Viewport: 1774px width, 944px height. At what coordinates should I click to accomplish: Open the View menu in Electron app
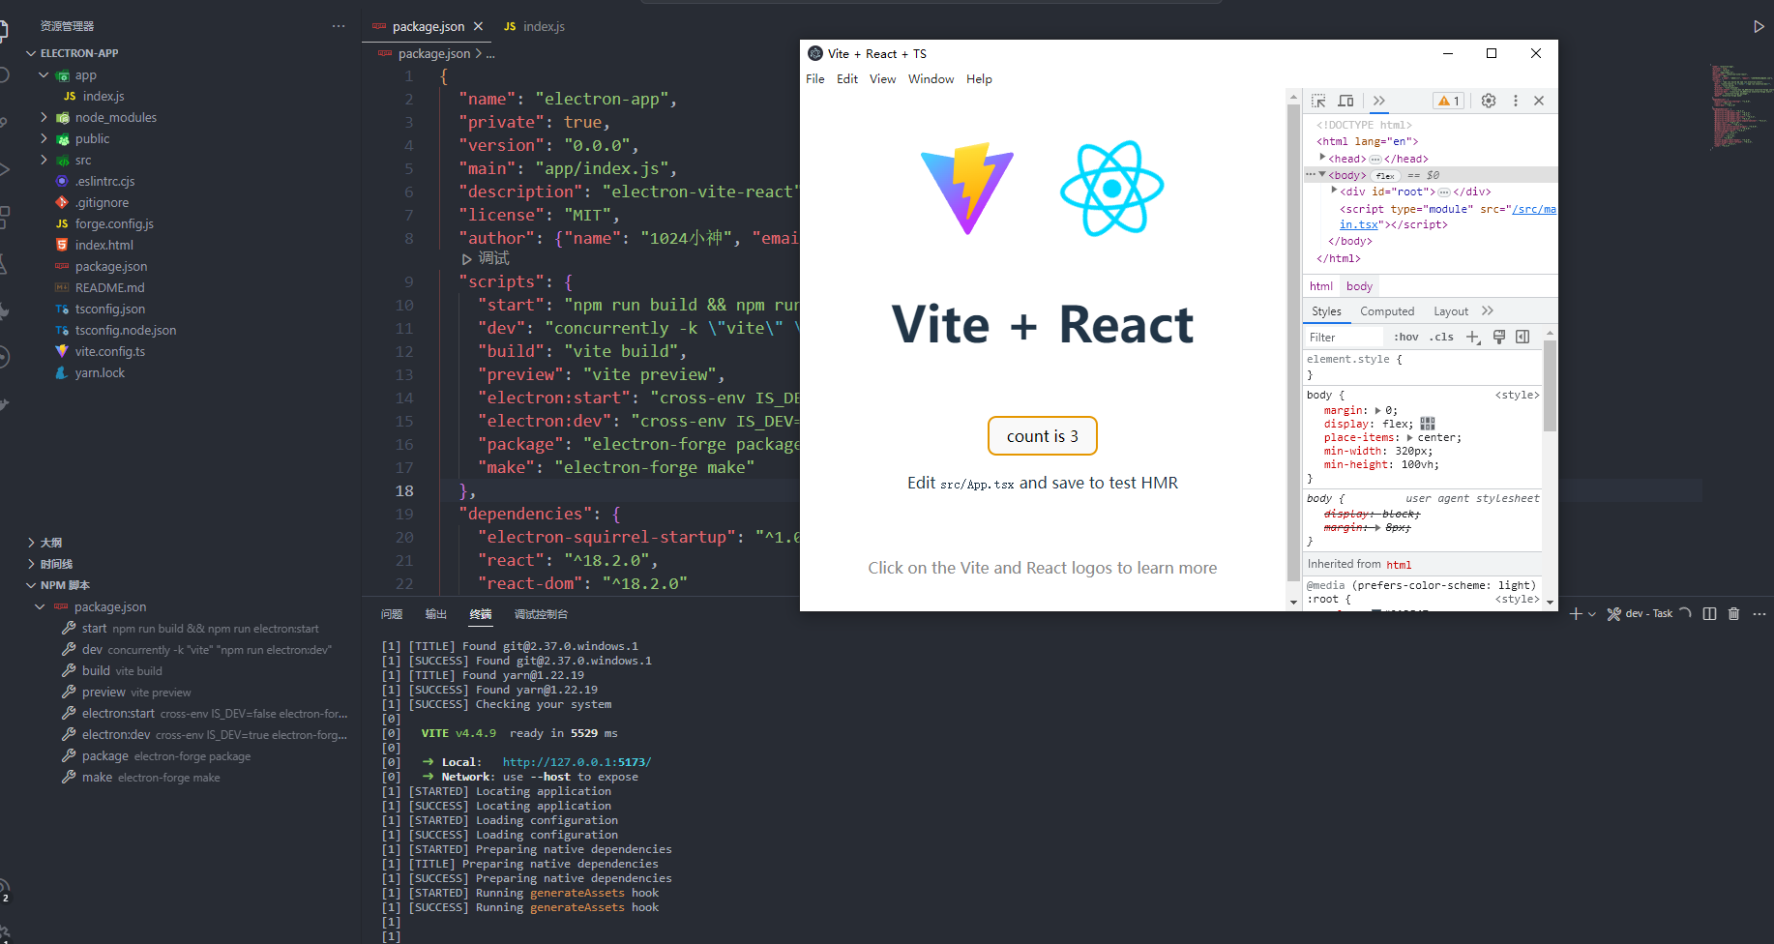click(x=881, y=78)
